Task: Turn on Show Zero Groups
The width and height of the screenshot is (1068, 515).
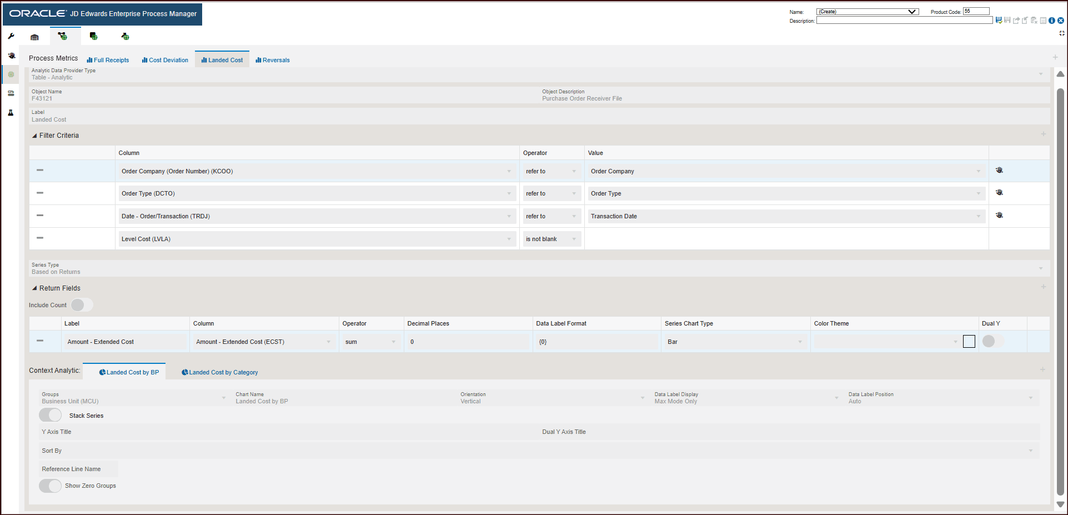Action: click(50, 486)
